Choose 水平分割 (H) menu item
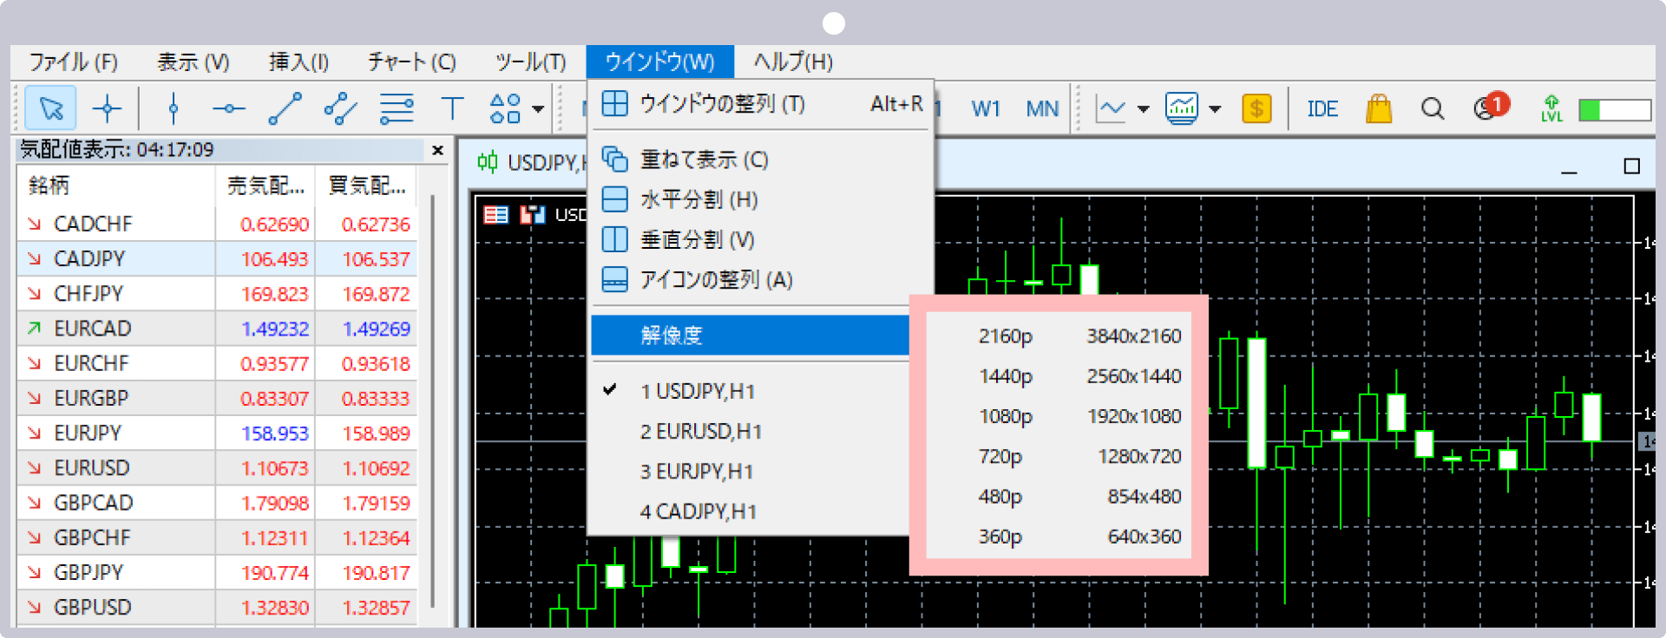Image resolution: width=1666 pixels, height=638 pixels. click(x=761, y=199)
